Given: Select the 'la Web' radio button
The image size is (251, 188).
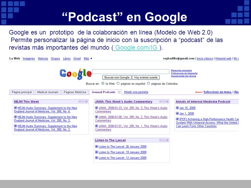Looking at the screenshot, I should tap(103, 84).
